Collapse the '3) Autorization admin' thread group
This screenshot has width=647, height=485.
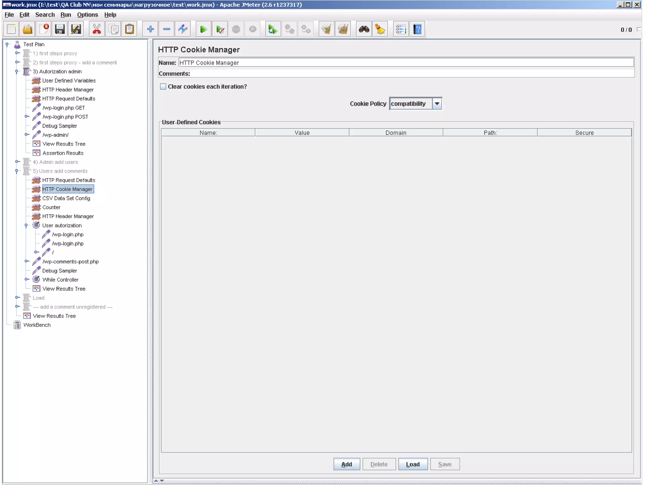coord(16,72)
